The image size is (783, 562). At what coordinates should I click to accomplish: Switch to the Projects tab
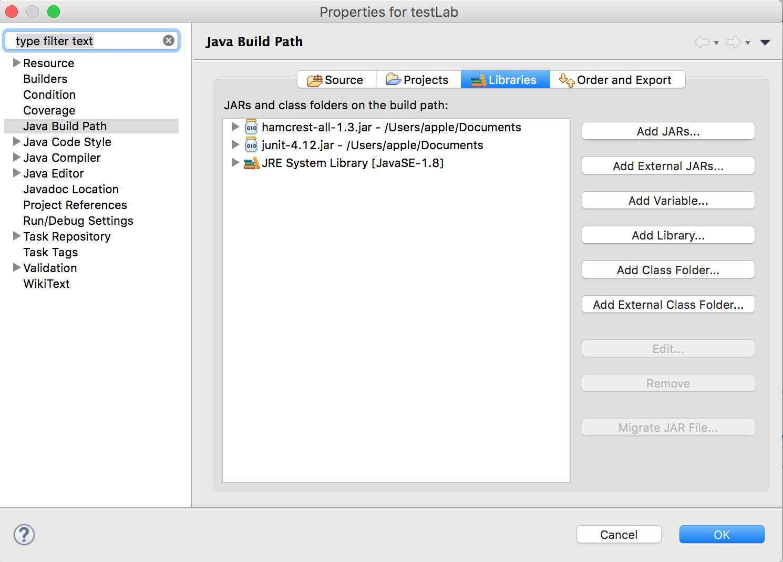[x=418, y=80]
